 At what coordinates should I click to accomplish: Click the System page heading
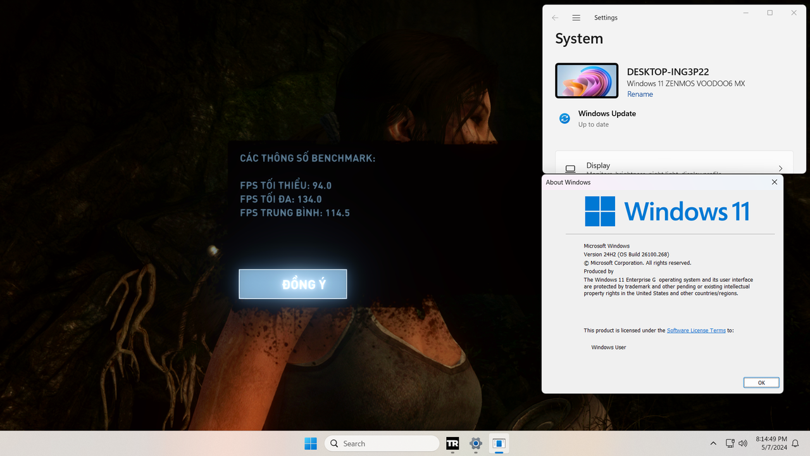coord(579,39)
